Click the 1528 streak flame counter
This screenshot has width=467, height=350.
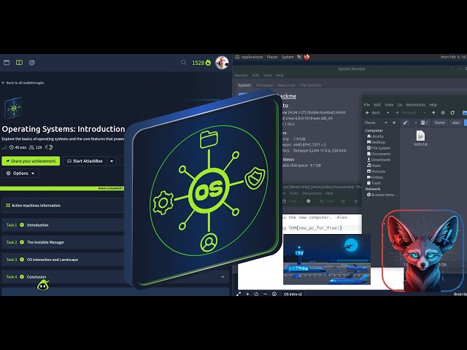coord(201,63)
